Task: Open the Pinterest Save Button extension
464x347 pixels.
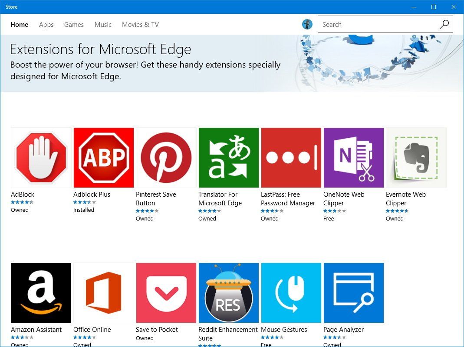Action: (166, 157)
